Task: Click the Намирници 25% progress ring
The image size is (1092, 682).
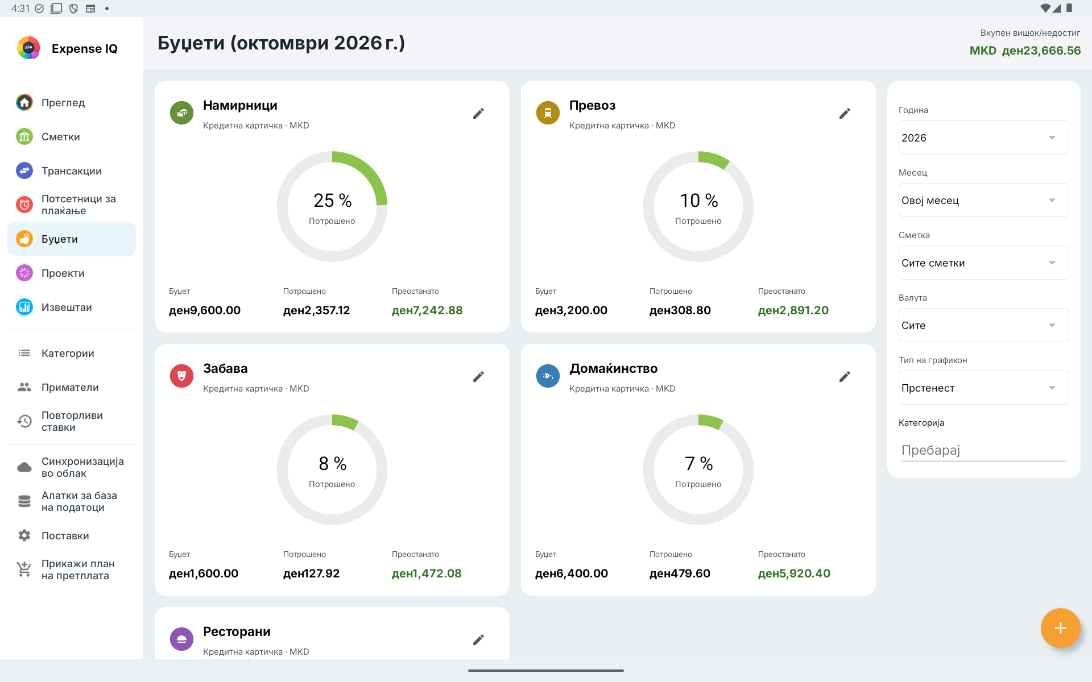Action: tap(332, 206)
